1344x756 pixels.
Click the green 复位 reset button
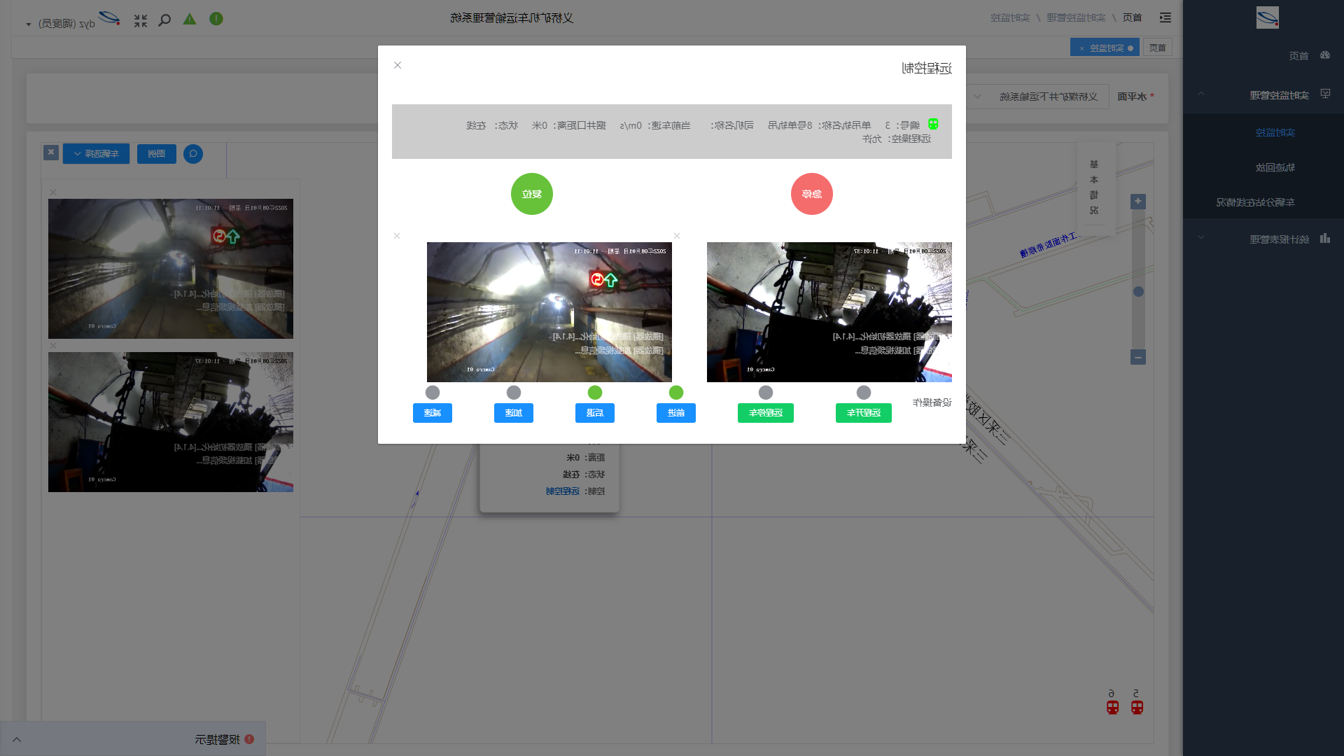531,194
